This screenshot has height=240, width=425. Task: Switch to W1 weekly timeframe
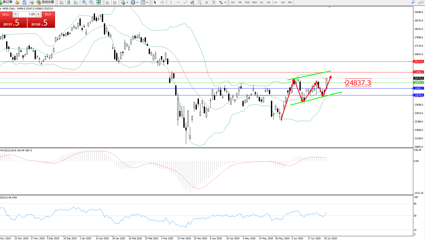[x=283, y=2]
